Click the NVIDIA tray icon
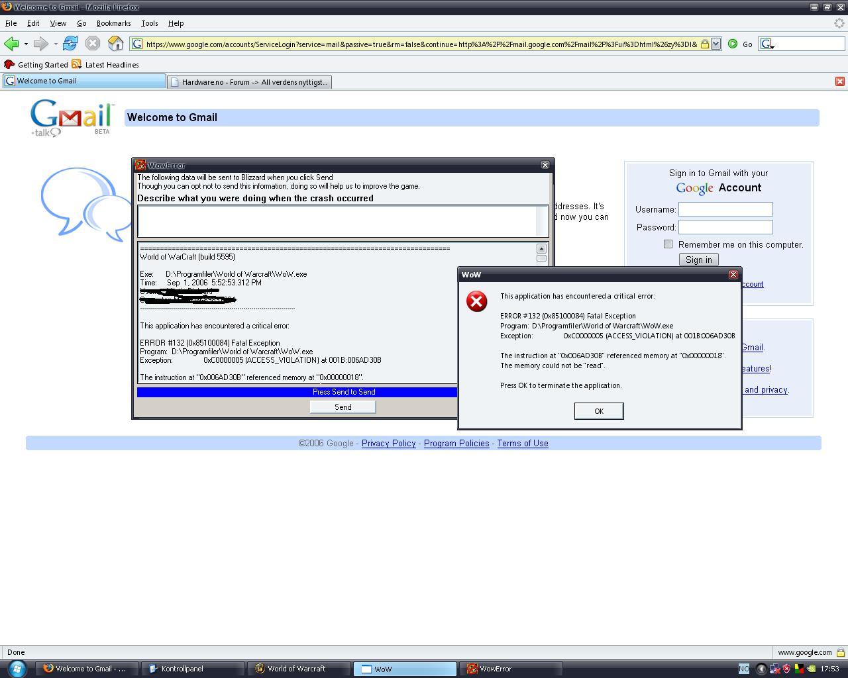Screen dimensions: 848x678 pyautogui.click(x=811, y=669)
